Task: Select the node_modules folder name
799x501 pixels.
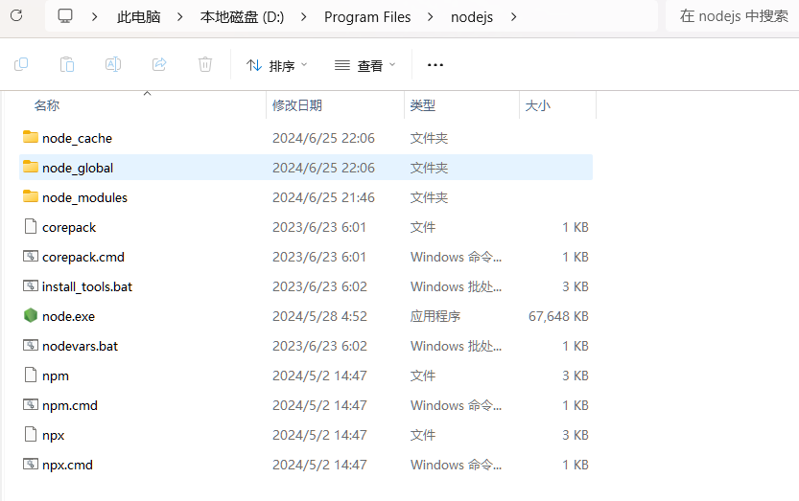Action: [84, 197]
